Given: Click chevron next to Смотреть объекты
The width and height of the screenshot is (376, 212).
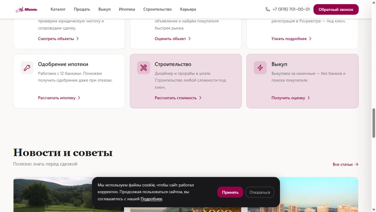Looking at the screenshot, I should coord(78,39).
